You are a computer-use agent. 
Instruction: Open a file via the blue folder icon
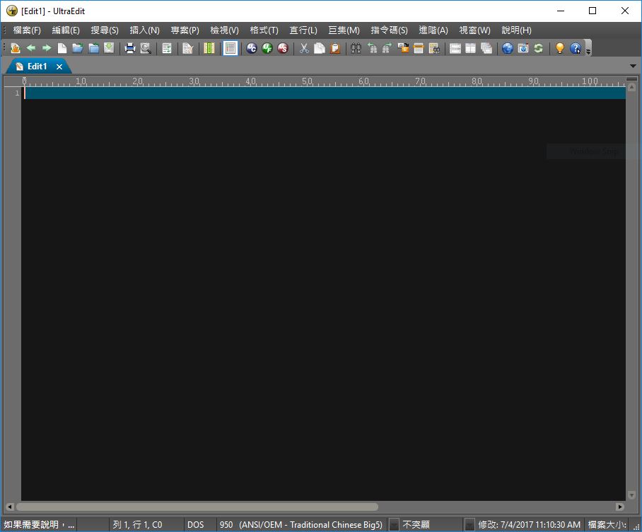[77, 48]
